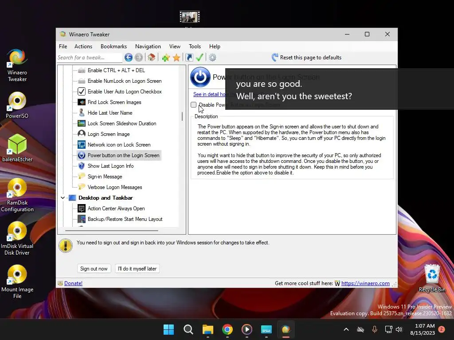Click the horizontal scrollbar under the tweak tree
The image size is (454, 340).
(112, 231)
